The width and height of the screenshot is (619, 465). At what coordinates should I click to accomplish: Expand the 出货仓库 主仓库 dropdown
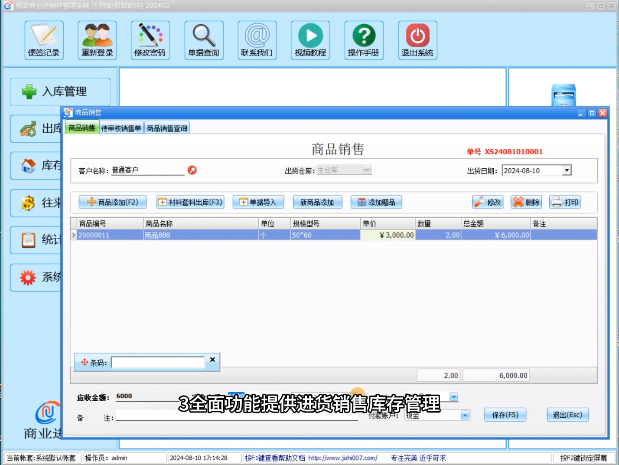click(x=367, y=170)
